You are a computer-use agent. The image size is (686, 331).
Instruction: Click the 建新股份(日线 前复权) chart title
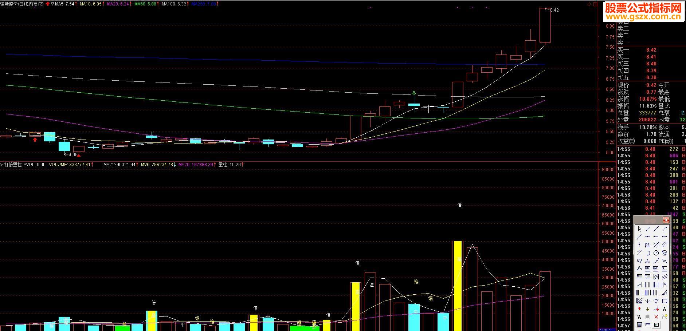pos(22,4)
